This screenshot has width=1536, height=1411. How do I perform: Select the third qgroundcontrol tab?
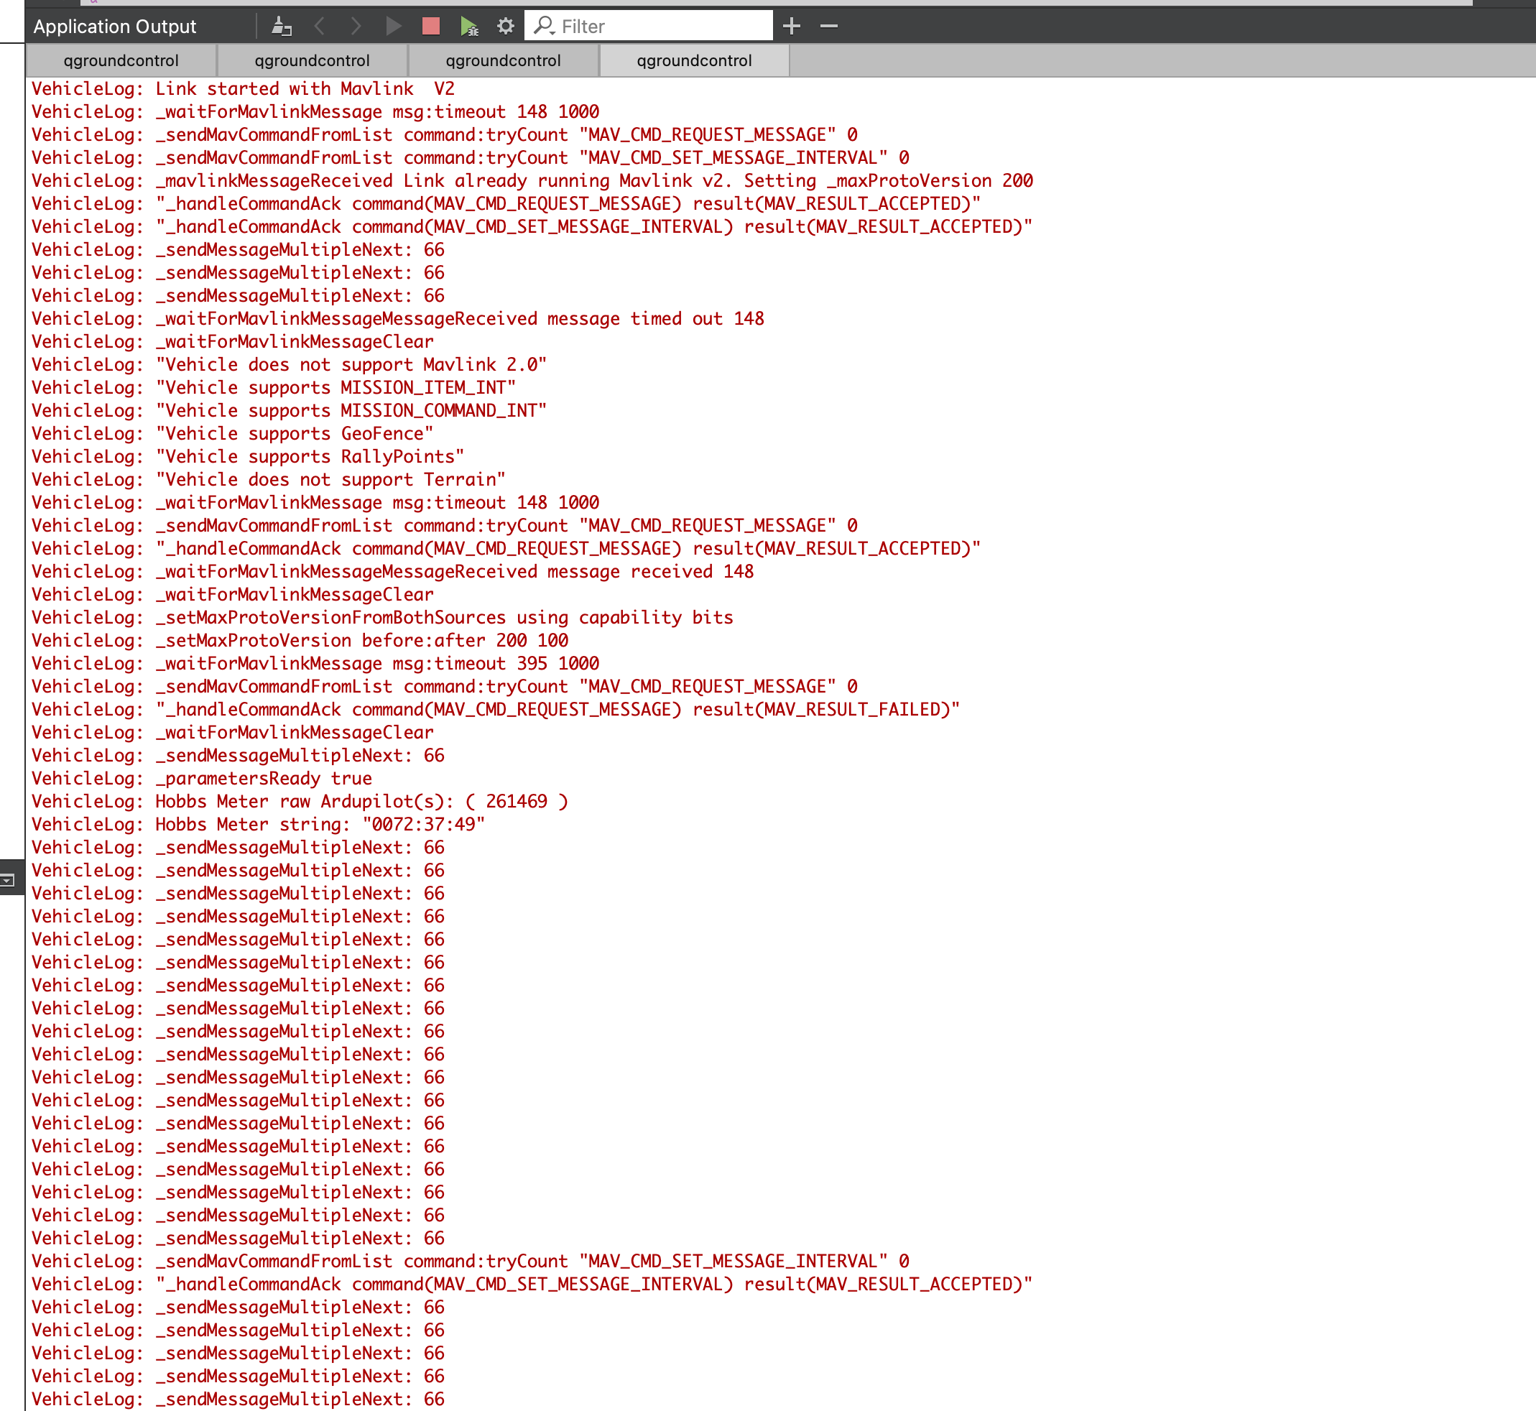click(x=503, y=60)
